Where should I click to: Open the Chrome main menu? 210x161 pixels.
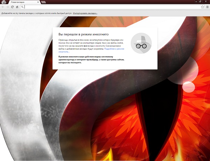pyautogui.click(x=208, y=7)
